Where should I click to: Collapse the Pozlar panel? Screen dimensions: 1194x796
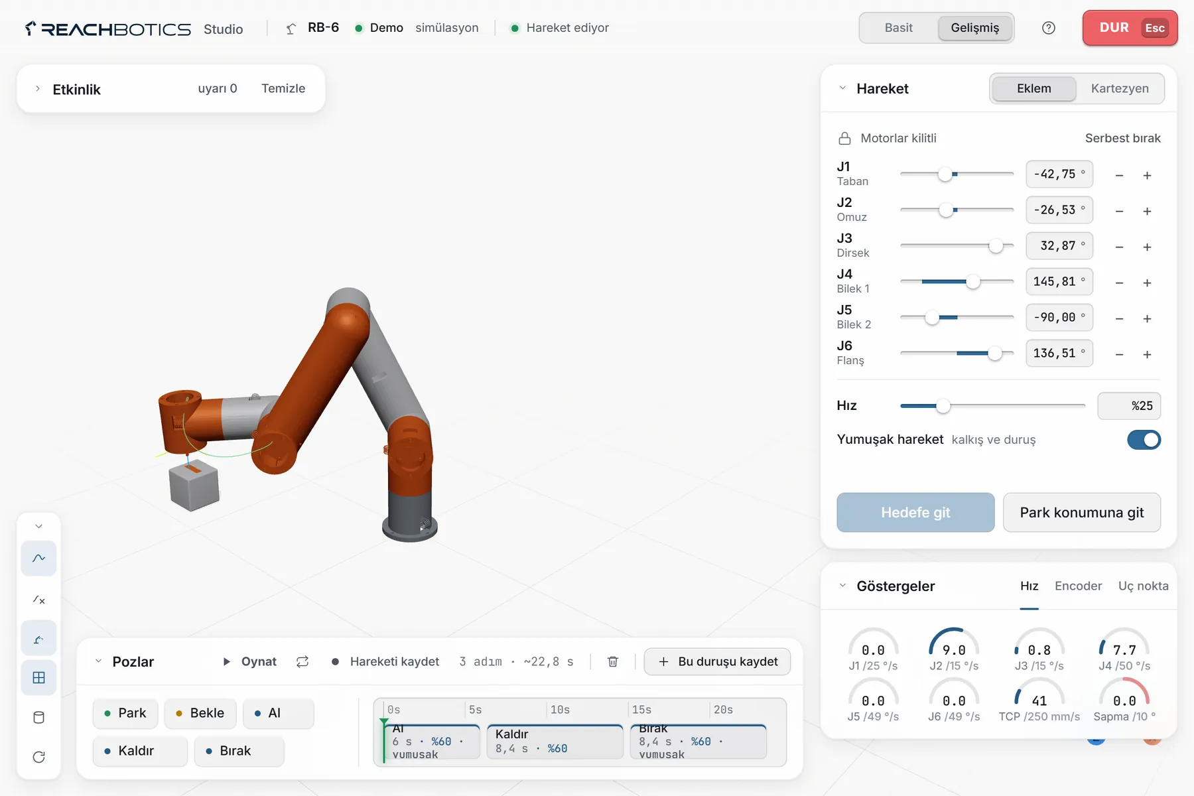pyautogui.click(x=98, y=661)
